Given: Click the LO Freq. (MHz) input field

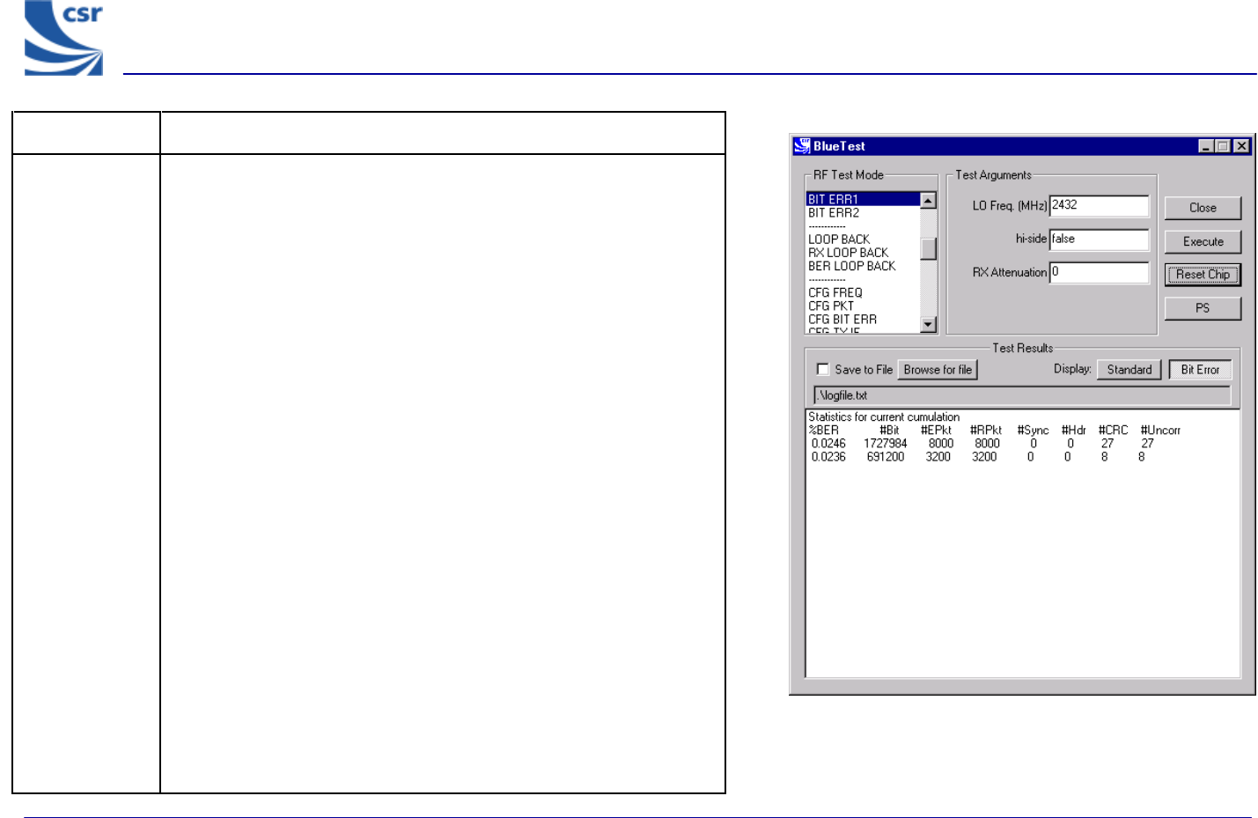Looking at the screenshot, I should click(1100, 206).
